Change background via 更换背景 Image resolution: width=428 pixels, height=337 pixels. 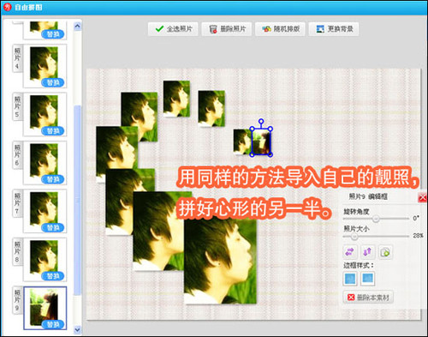(334, 29)
